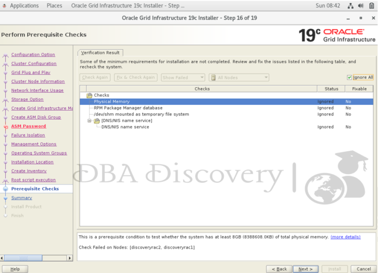378x273 pixels.
Task: Select /dev/shm mounted as temporary file system row
Action: [226, 114]
